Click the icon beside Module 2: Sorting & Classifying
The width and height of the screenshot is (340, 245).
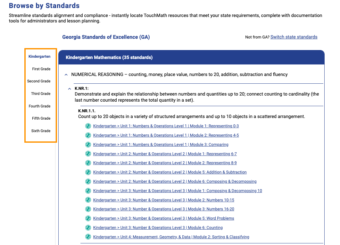88,237
